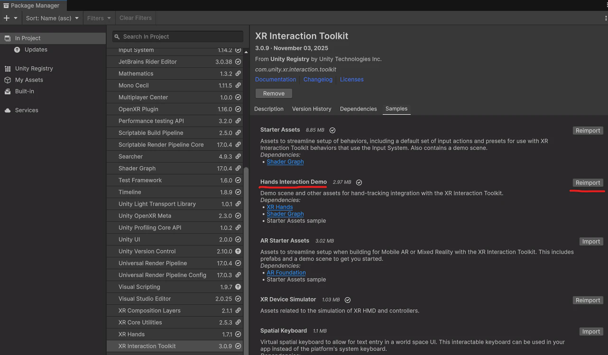This screenshot has height=355, width=608.
Task: Switch to the Samples tab
Action: click(396, 109)
